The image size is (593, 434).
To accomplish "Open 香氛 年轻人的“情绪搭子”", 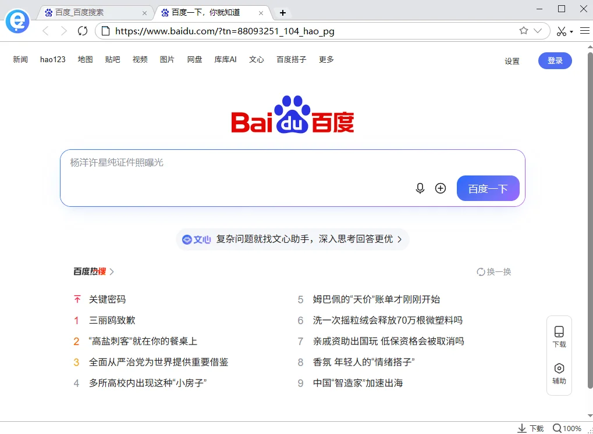I will coord(364,362).
